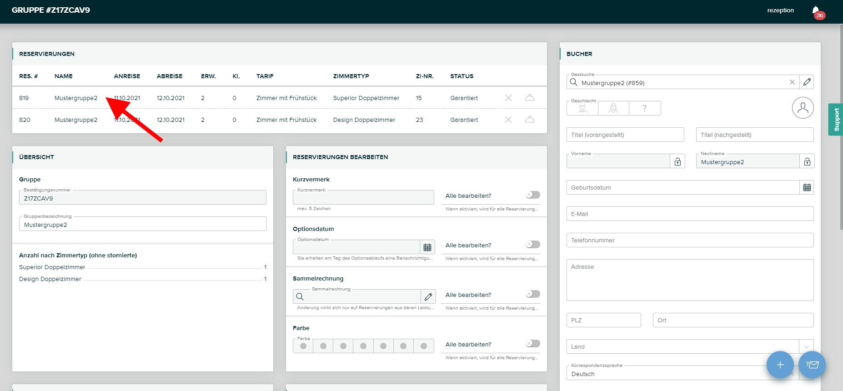843x391 pixels.
Task: Open reservation 819 Mustergruppe2 row
Action: point(75,98)
